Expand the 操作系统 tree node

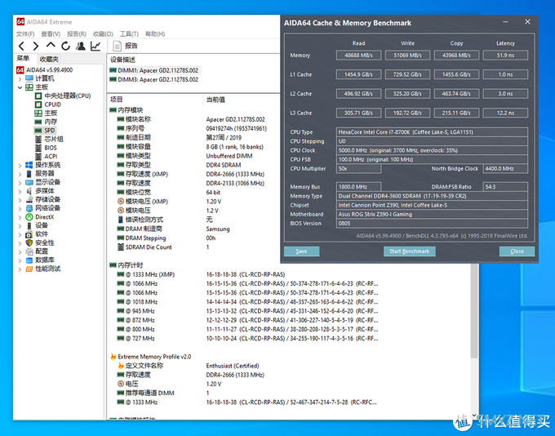tap(20, 165)
